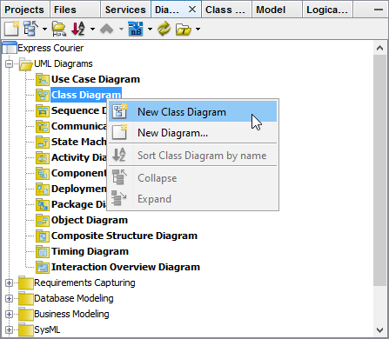Click Sort Class Diagram by name entry
The height and width of the screenshot is (339, 389).
(x=192, y=156)
